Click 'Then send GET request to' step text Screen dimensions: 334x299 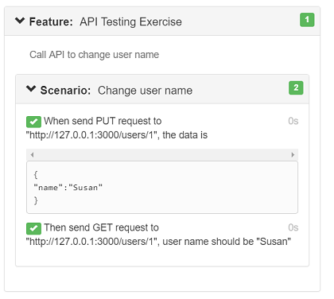pos(101,227)
